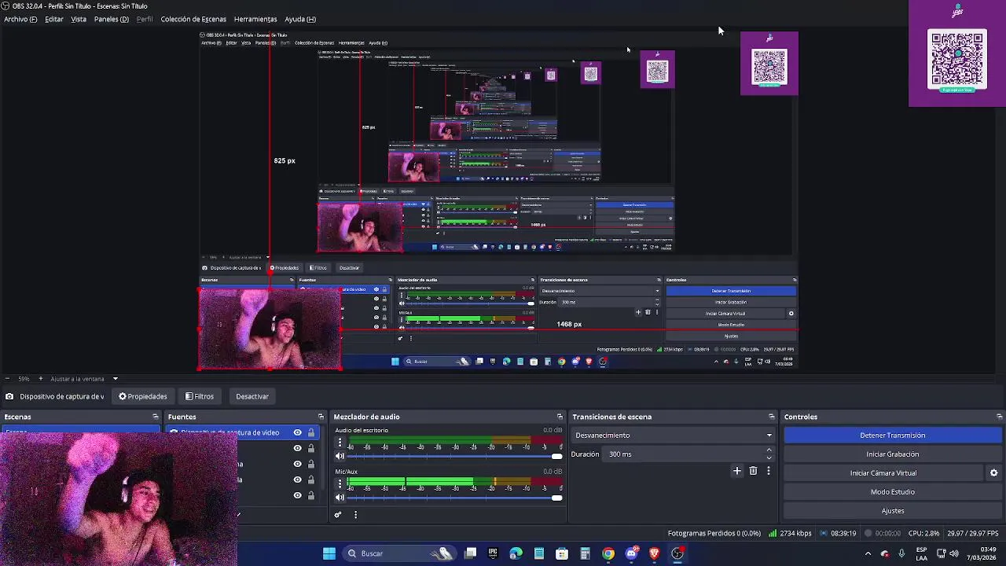
Task: Mute Audio del escritorio speaker icon
Action: point(340,456)
